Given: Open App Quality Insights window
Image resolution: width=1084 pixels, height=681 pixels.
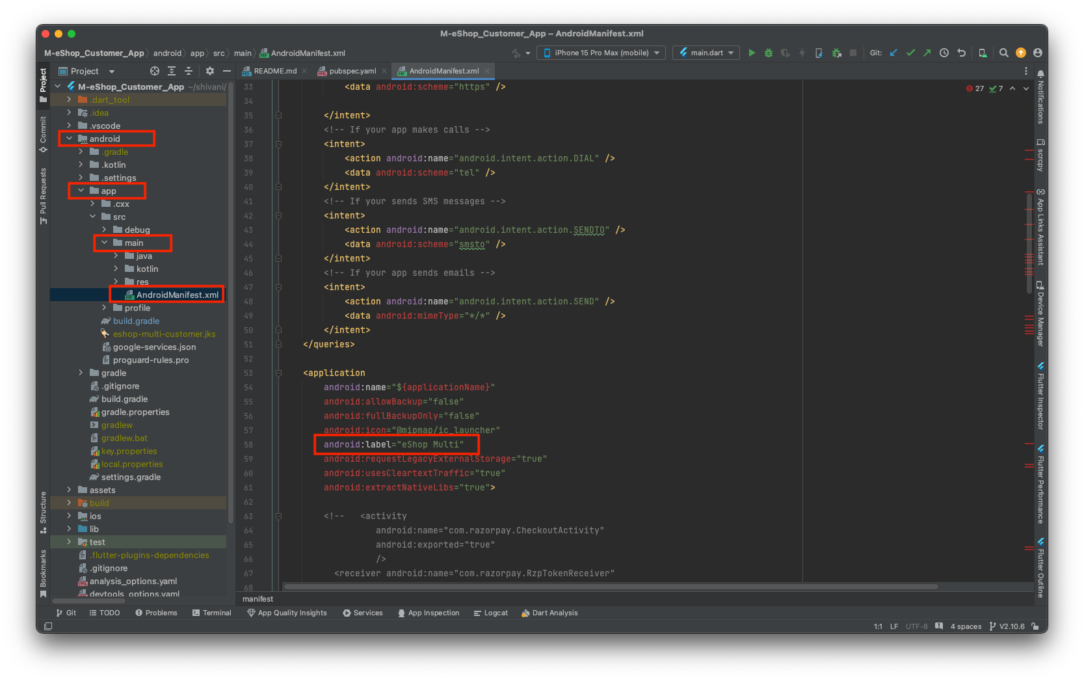Looking at the screenshot, I should pyautogui.click(x=287, y=613).
